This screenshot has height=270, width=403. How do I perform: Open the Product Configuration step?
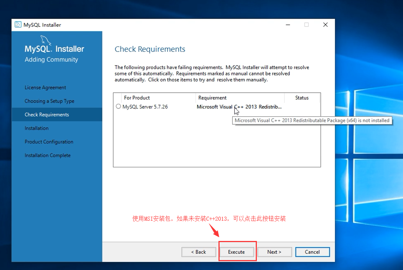(x=49, y=142)
